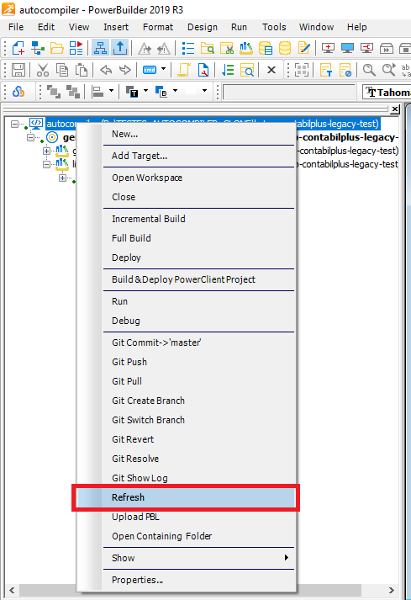Click the folder with scissors icon
411x600 pixels.
(227, 49)
